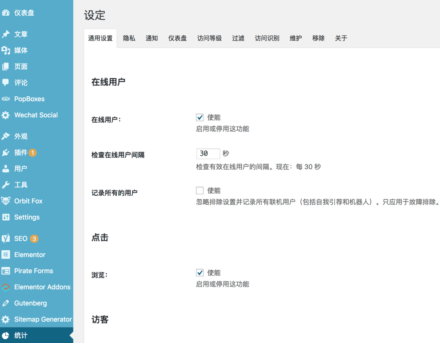The image size is (440, 343).
Task: Open the 维护 settings tab
Action: point(295,38)
